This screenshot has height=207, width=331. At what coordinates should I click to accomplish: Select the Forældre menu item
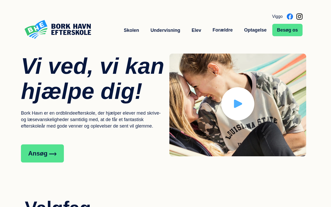223,30
